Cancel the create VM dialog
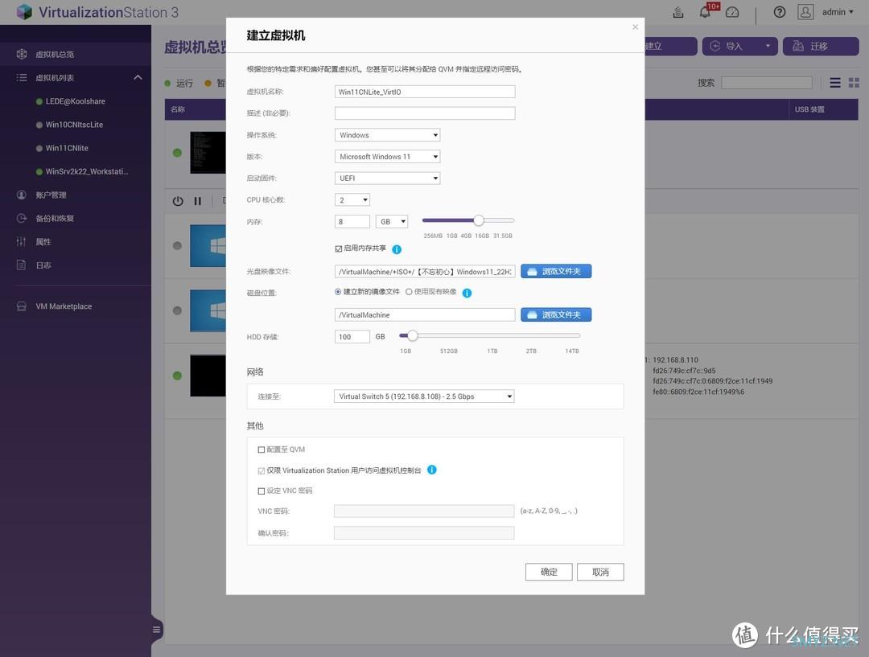This screenshot has width=869, height=657. coord(600,573)
